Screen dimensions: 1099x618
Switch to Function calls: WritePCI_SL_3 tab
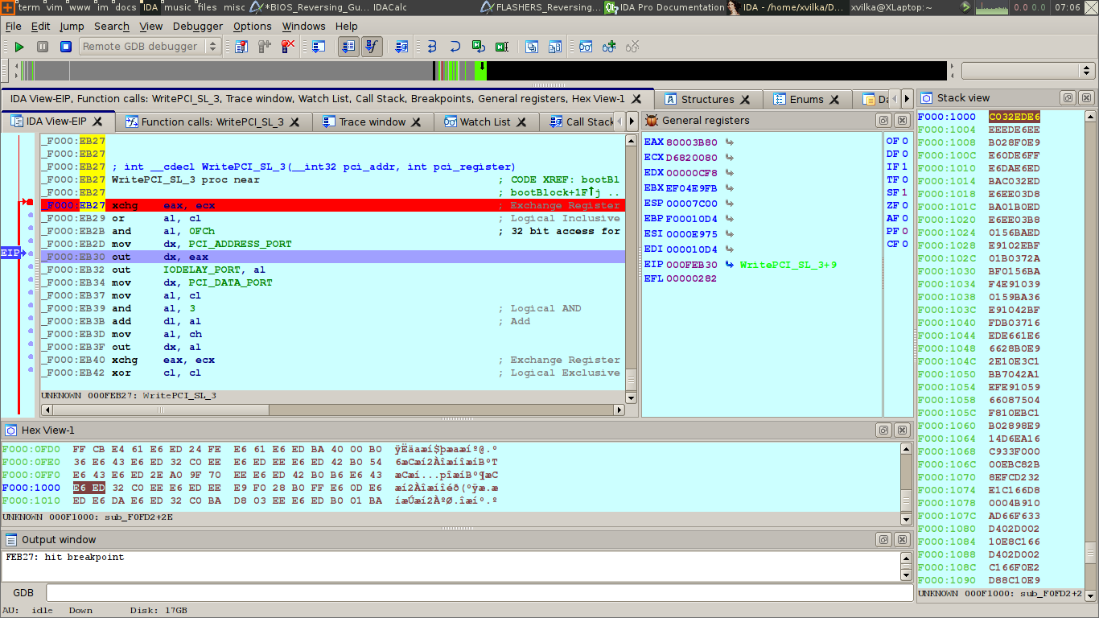212,122
